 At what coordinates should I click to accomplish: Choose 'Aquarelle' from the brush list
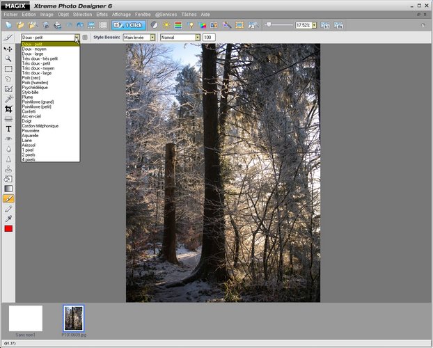point(32,136)
